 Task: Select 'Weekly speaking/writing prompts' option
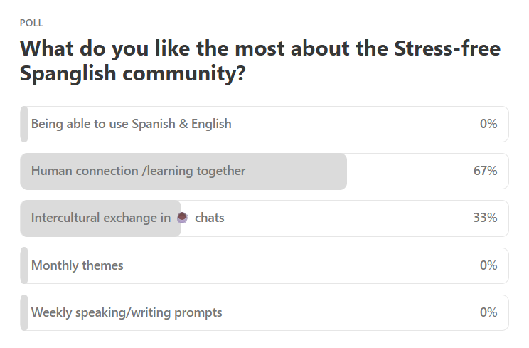pos(264,312)
